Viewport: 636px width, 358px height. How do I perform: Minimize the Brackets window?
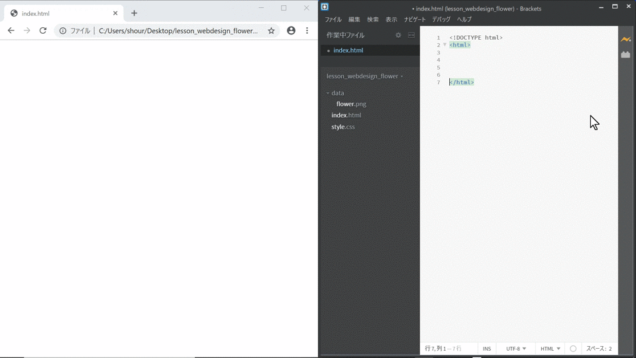601,7
